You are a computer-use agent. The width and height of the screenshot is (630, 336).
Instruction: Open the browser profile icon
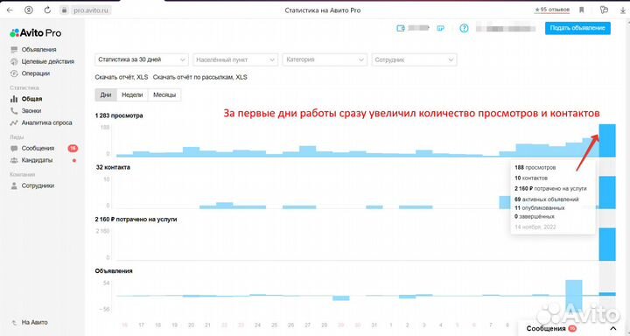[29, 10]
